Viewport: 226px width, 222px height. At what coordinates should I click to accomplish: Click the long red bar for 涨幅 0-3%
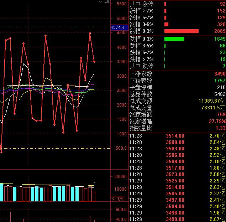(182, 31)
